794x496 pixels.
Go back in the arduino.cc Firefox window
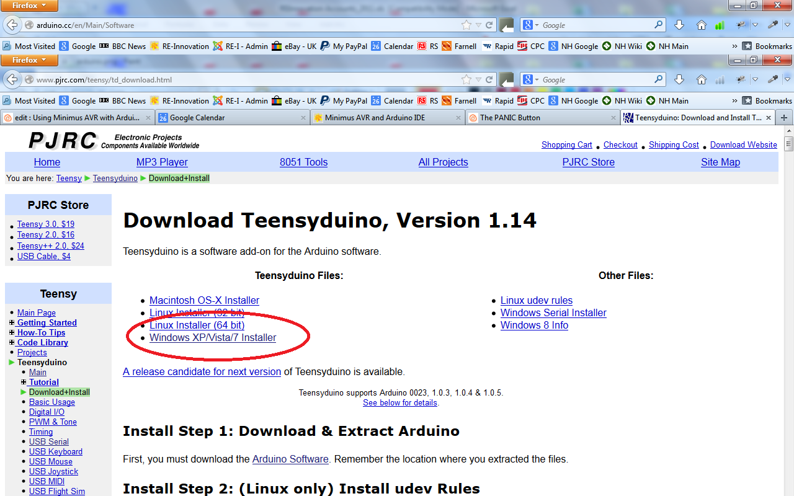[12, 25]
